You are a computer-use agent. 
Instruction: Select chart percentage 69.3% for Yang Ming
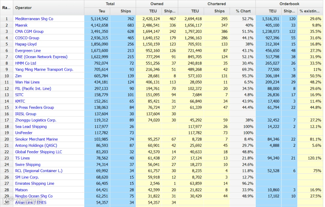pyautogui.click(x=247, y=70)
